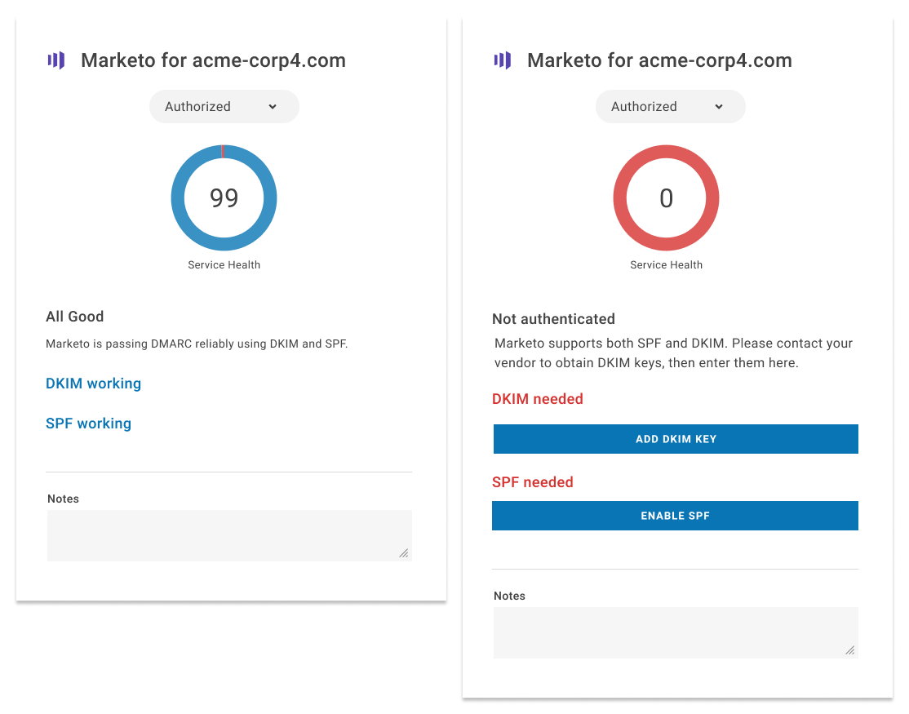Screen dimensions: 909x714
Task: Click the chevron arrow in right Authorized dropdown
Action: (719, 107)
